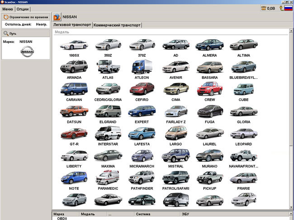Select the PARAMEDIC ambulance model
The height and width of the screenshot is (220, 294).
click(108, 178)
